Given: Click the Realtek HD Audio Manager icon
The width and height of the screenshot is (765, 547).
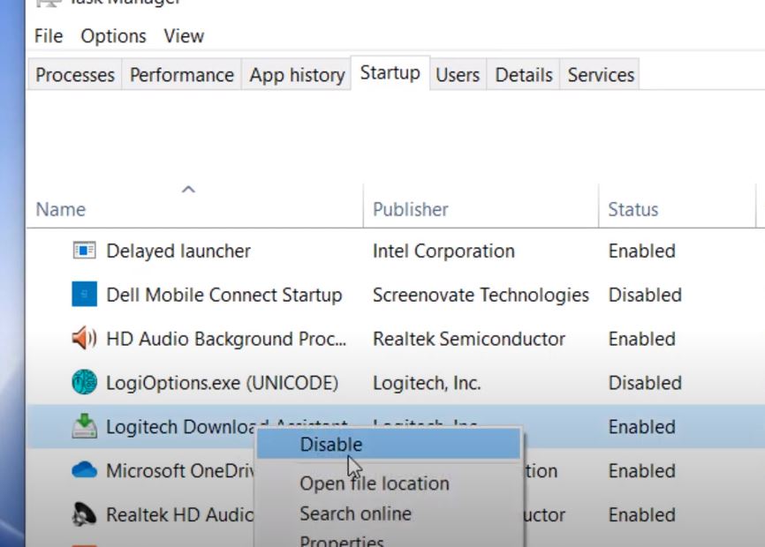Looking at the screenshot, I should pyautogui.click(x=85, y=514).
